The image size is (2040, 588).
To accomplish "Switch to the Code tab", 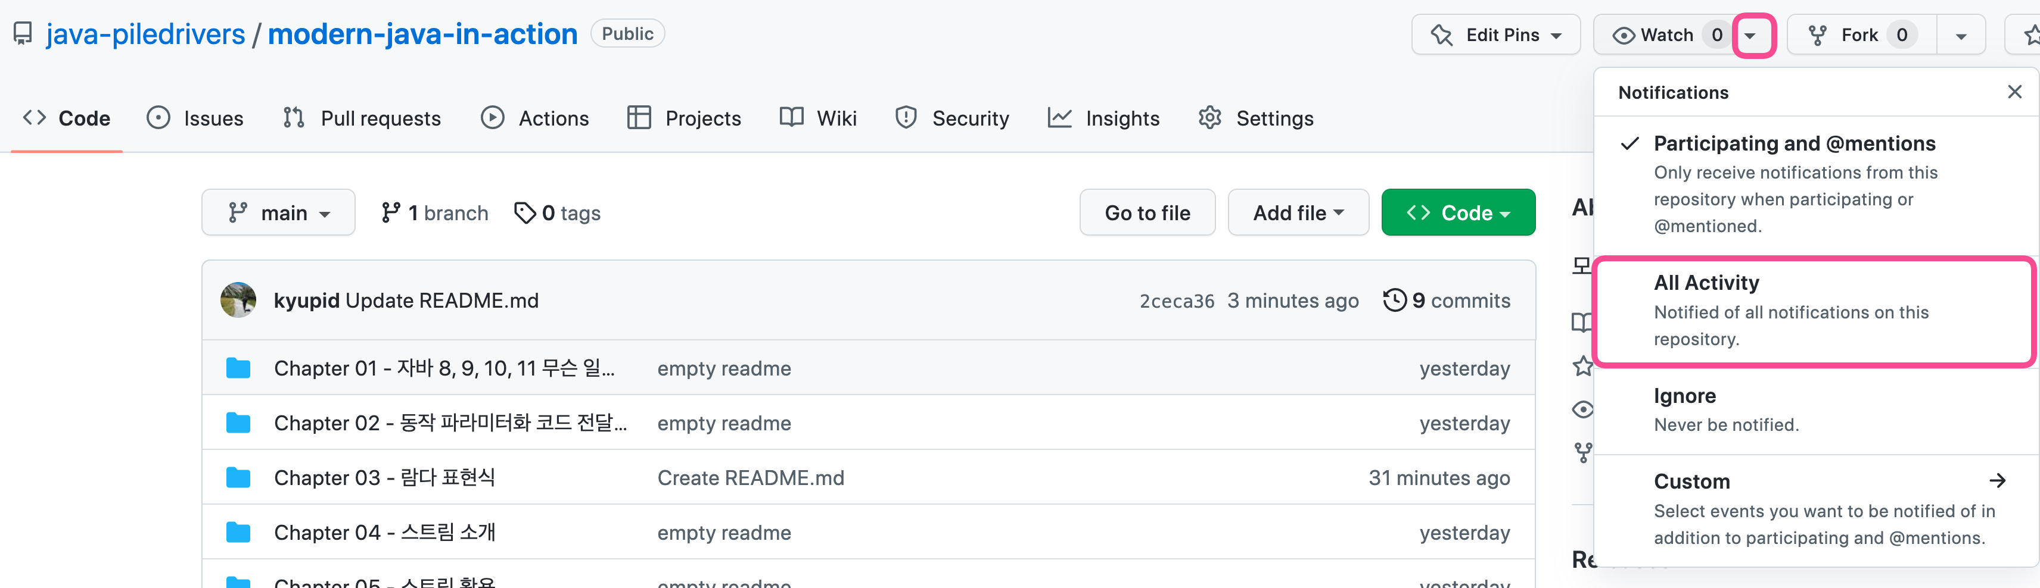I will point(67,118).
